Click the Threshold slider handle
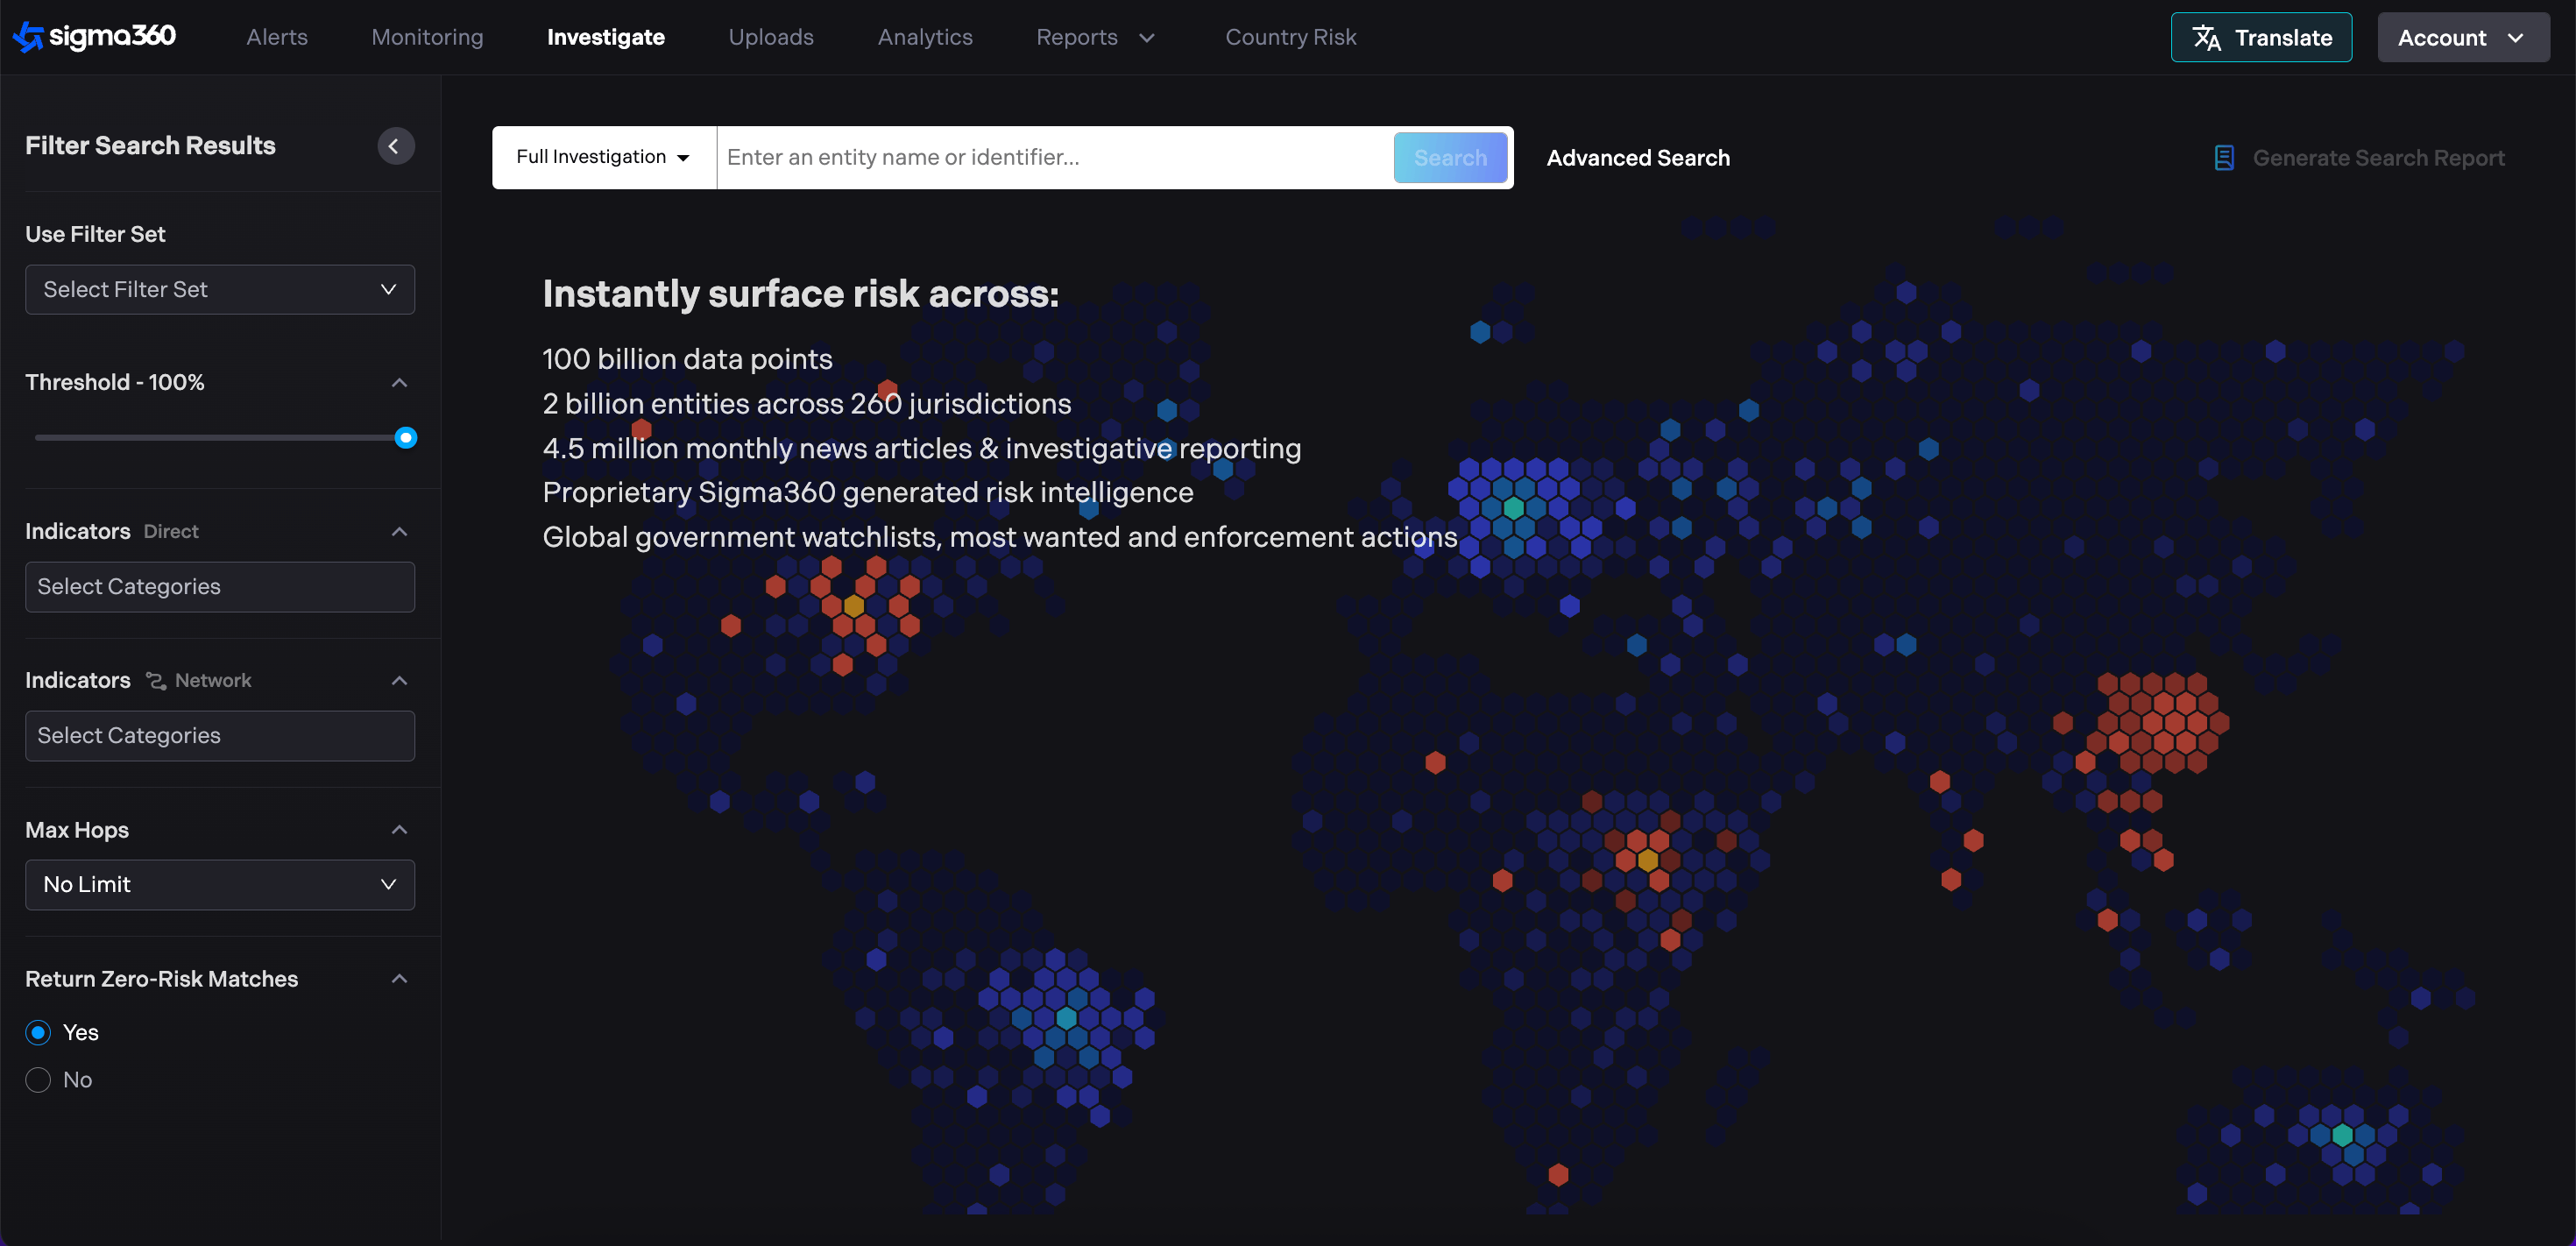 405,438
